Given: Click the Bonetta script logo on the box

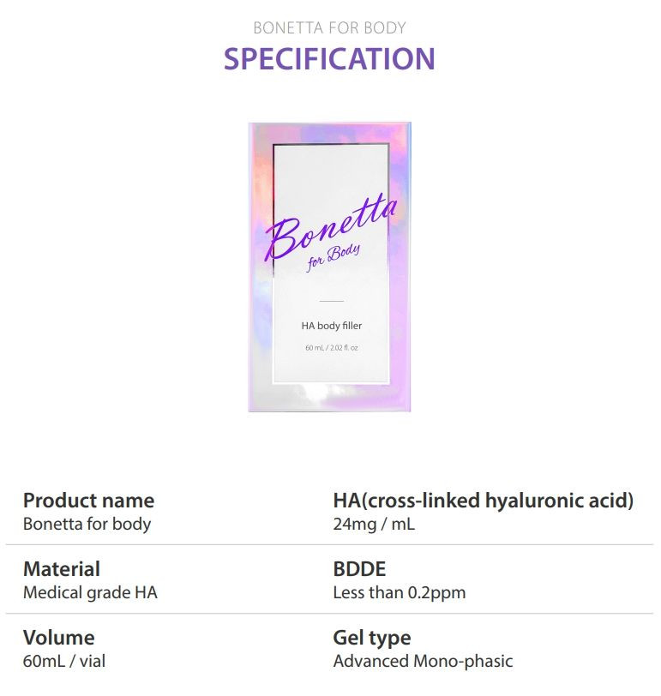Looking at the screenshot, I should click(330, 228).
